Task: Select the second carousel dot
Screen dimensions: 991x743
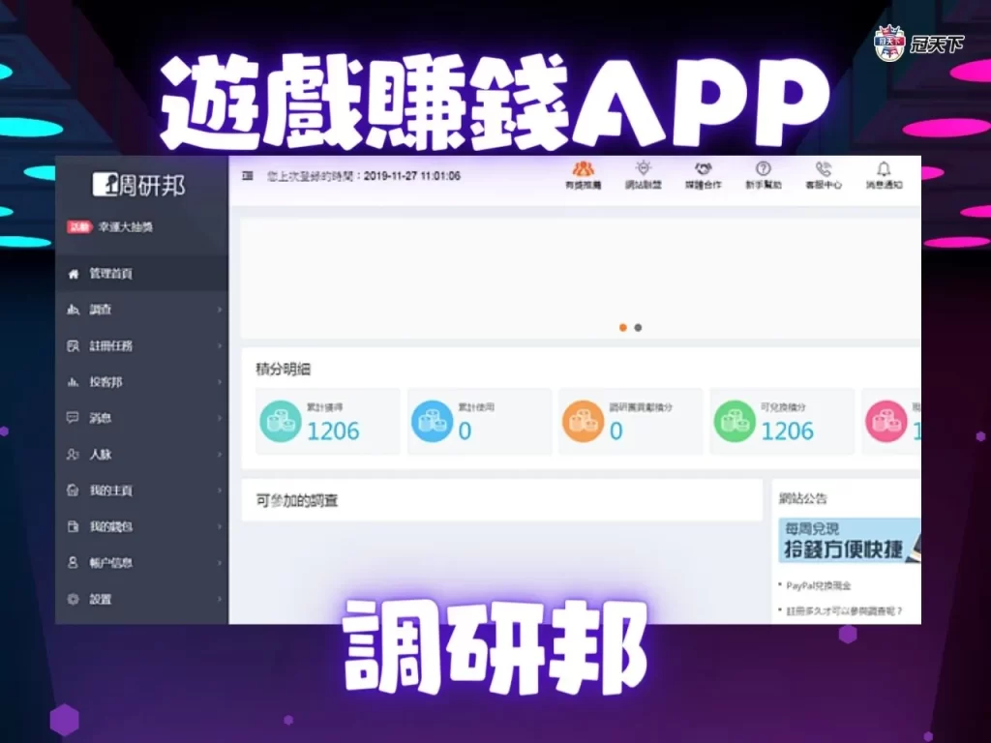Action: tap(638, 328)
